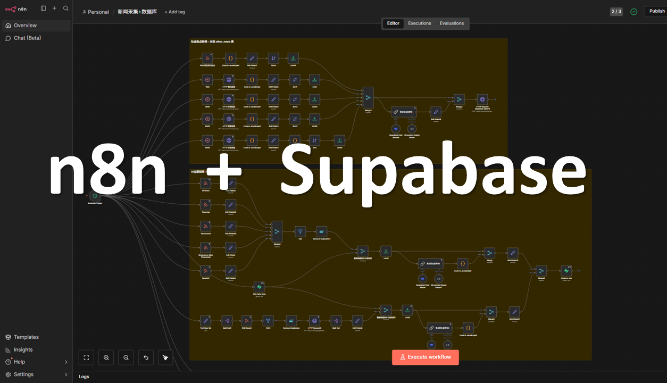
Task: Select the Create a row Supabase node
Action: 566,271
